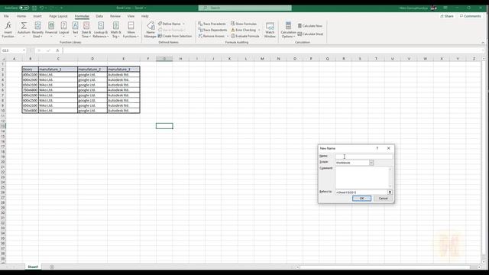Open More Functions menu
This screenshot has height=275, width=489.
point(131,30)
